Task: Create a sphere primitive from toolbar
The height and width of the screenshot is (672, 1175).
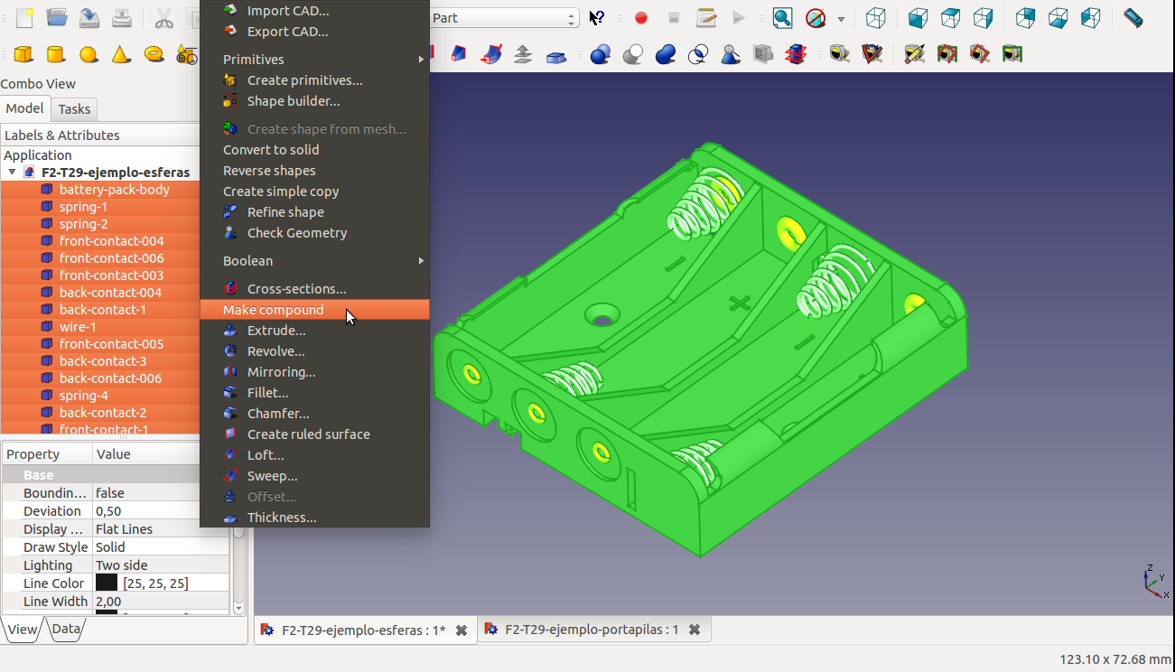Action: click(x=89, y=54)
